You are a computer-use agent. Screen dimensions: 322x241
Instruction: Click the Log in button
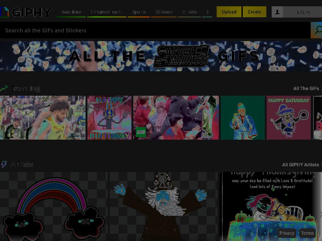coord(303,12)
